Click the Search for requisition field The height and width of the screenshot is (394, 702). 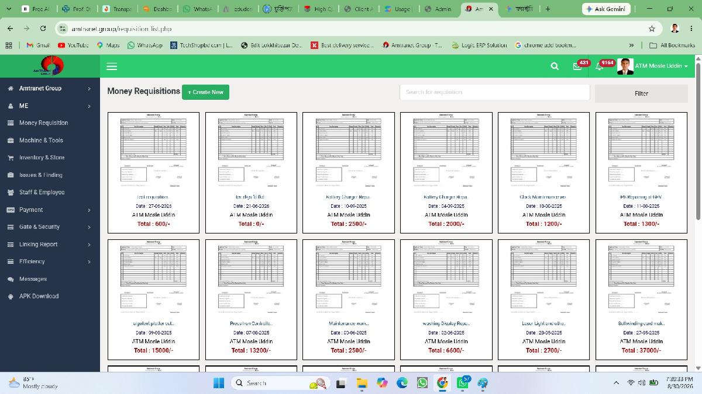point(495,92)
